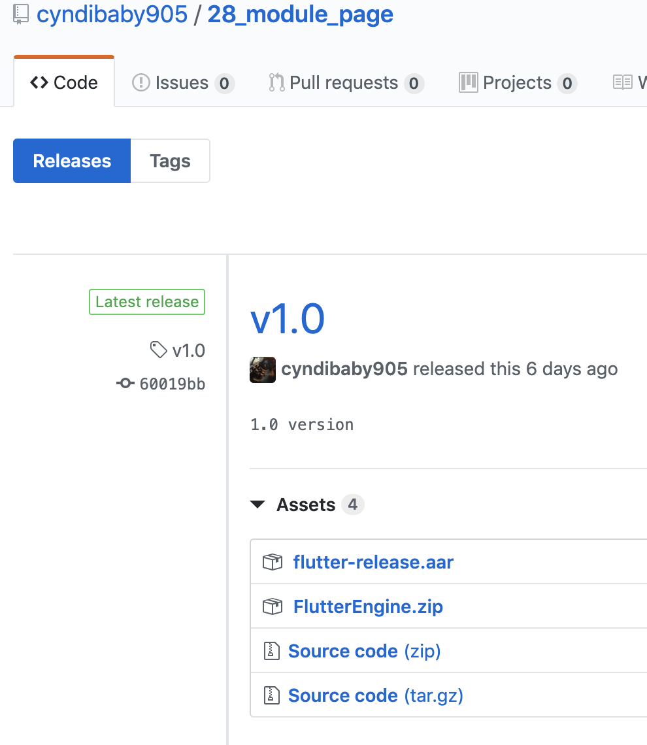Switch to the Tags view

click(170, 161)
